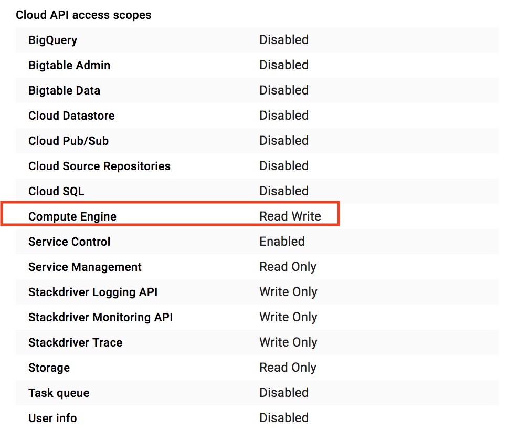
Task: Select the Stackdriver Logging API label
Action: point(93,292)
